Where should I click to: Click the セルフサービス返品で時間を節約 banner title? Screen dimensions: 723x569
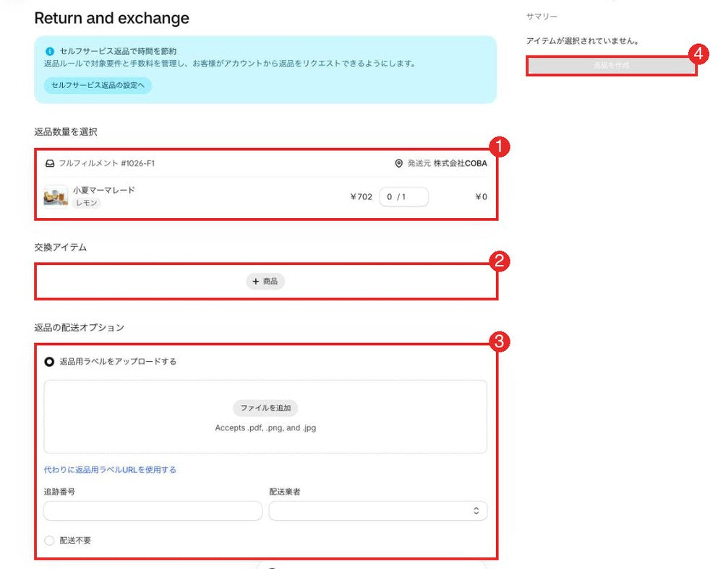118,51
